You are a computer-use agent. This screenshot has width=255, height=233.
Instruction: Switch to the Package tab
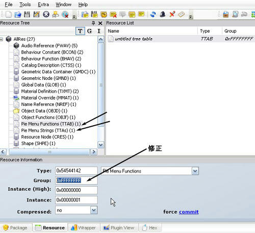pyautogui.click(x=15, y=228)
